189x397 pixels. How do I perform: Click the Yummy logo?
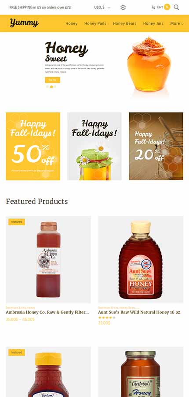point(24,23)
